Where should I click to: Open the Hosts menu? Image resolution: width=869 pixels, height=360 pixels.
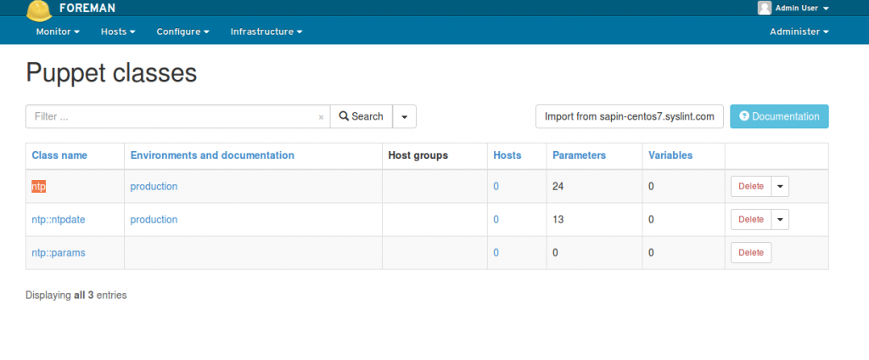tap(118, 31)
